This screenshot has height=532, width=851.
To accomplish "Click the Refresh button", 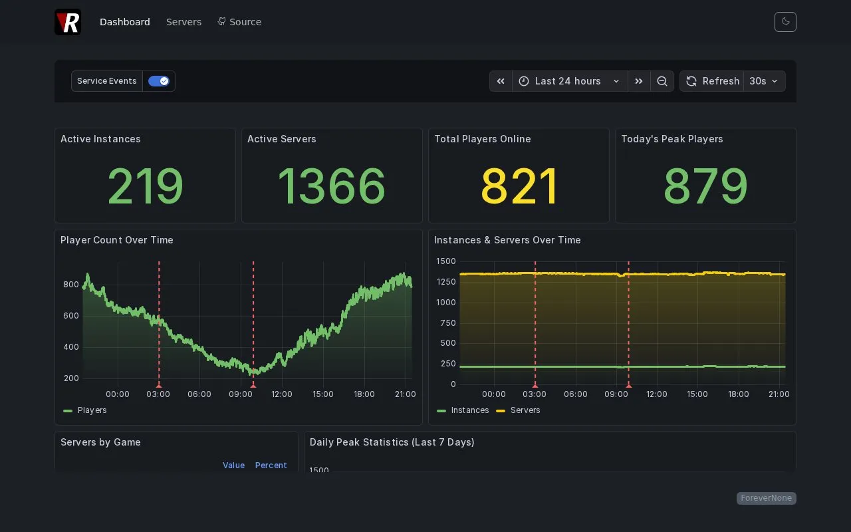I will [x=712, y=81].
